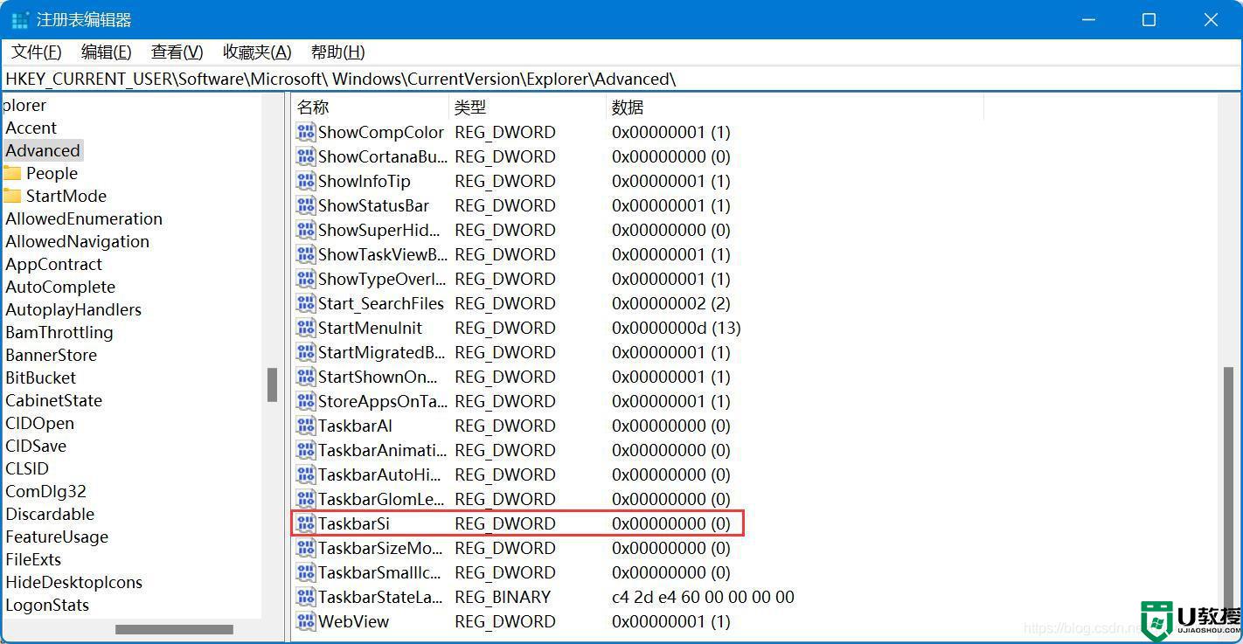Click the TaskbarSmallIc... value icon

click(305, 572)
